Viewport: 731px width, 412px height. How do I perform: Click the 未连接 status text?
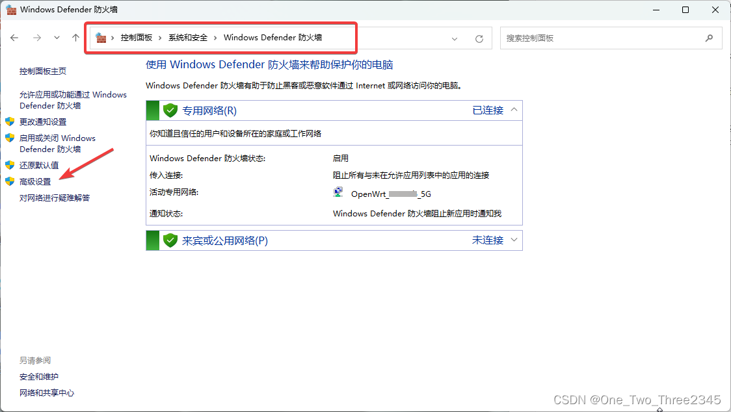pos(488,240)
